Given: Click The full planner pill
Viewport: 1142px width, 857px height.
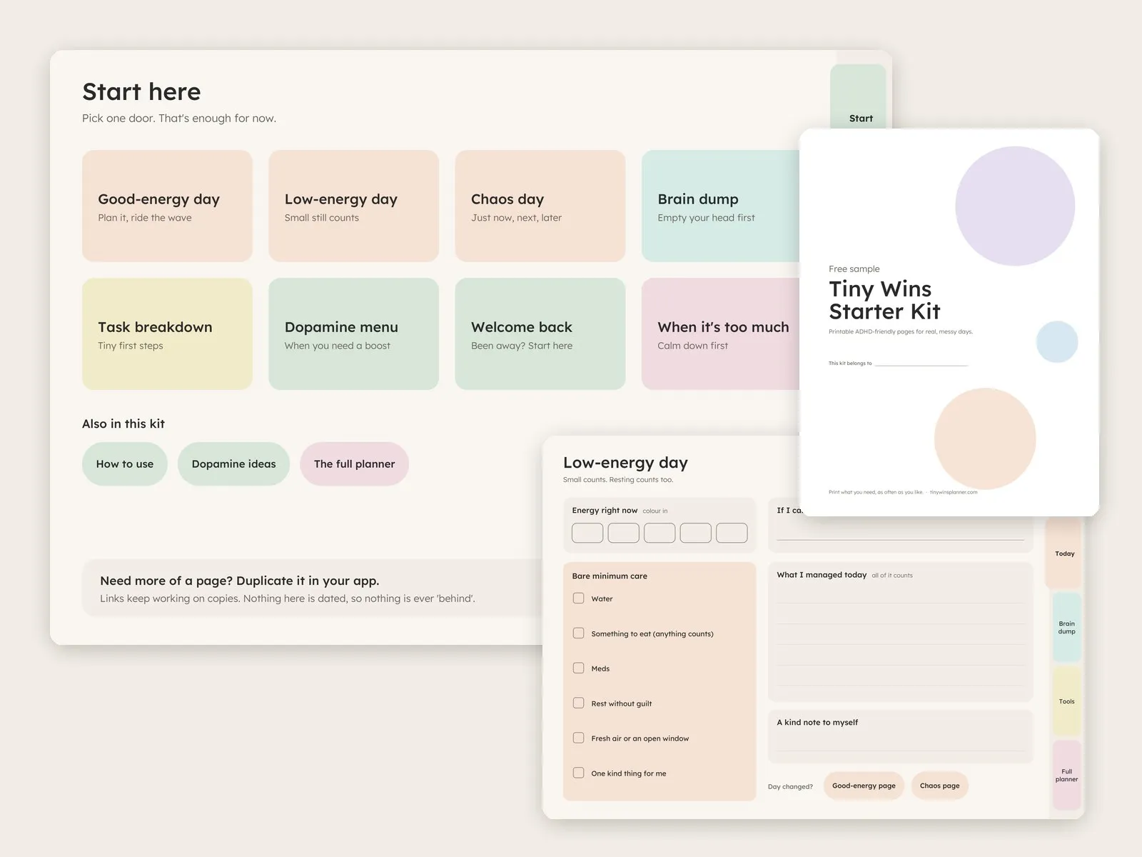Looking at the screenshot, I should (354, 464).
